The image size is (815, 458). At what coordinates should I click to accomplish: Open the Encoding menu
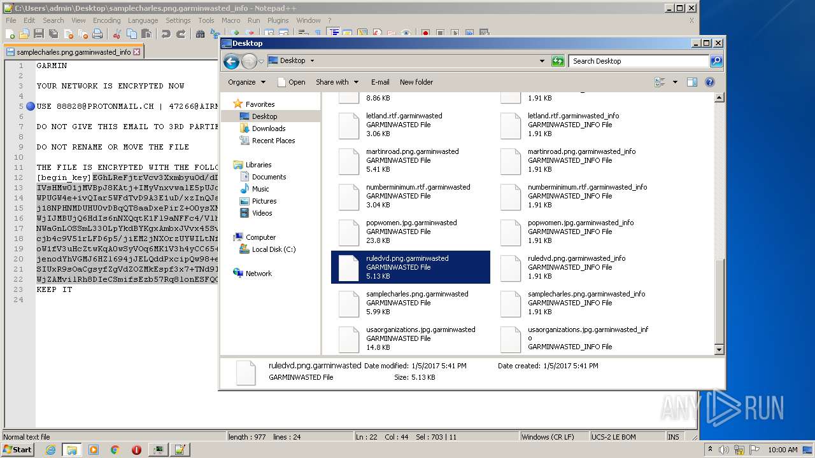pyautogui.click(x=106, y=20)
